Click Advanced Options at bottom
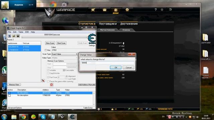Screen dimensions: 214x120 (15, 108)
